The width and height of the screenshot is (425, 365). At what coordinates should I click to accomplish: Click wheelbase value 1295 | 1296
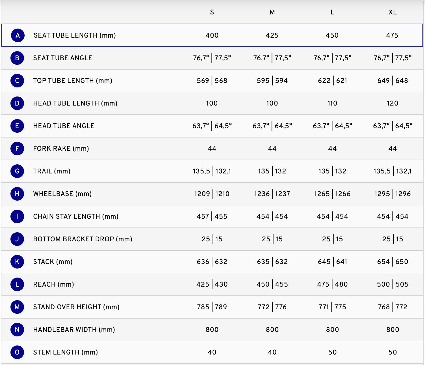[393, 194]
